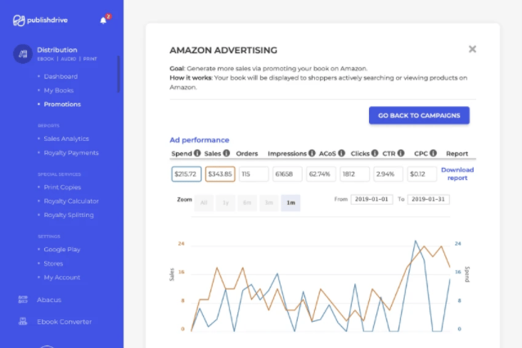This screenshot has height=348, width=522.
Task: Select the CPC $0.12 value box
Action: [422, 174]
